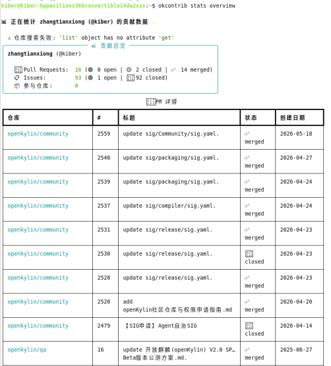Click the 创建日期 column header
Screen dimensions: 331x366
[x=293, y=117]
